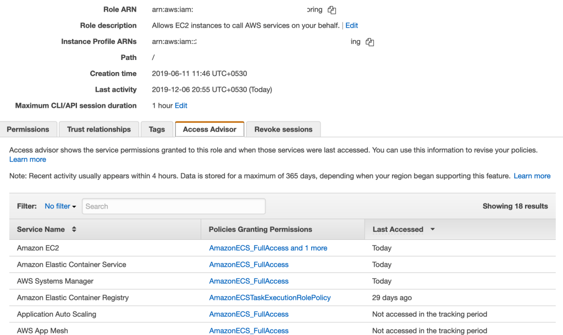Select the Tags tab
563x335 pixels.
coord(157,129)
